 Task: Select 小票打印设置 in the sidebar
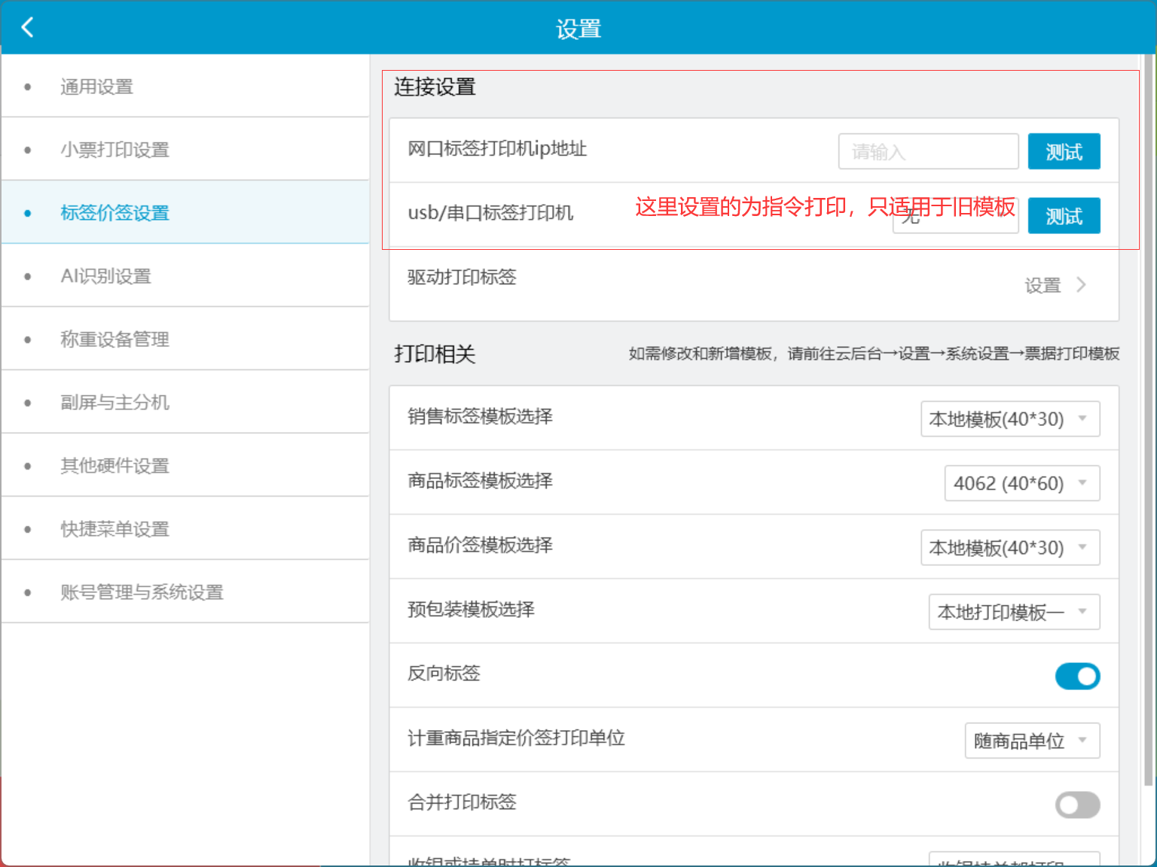[114, 149]
